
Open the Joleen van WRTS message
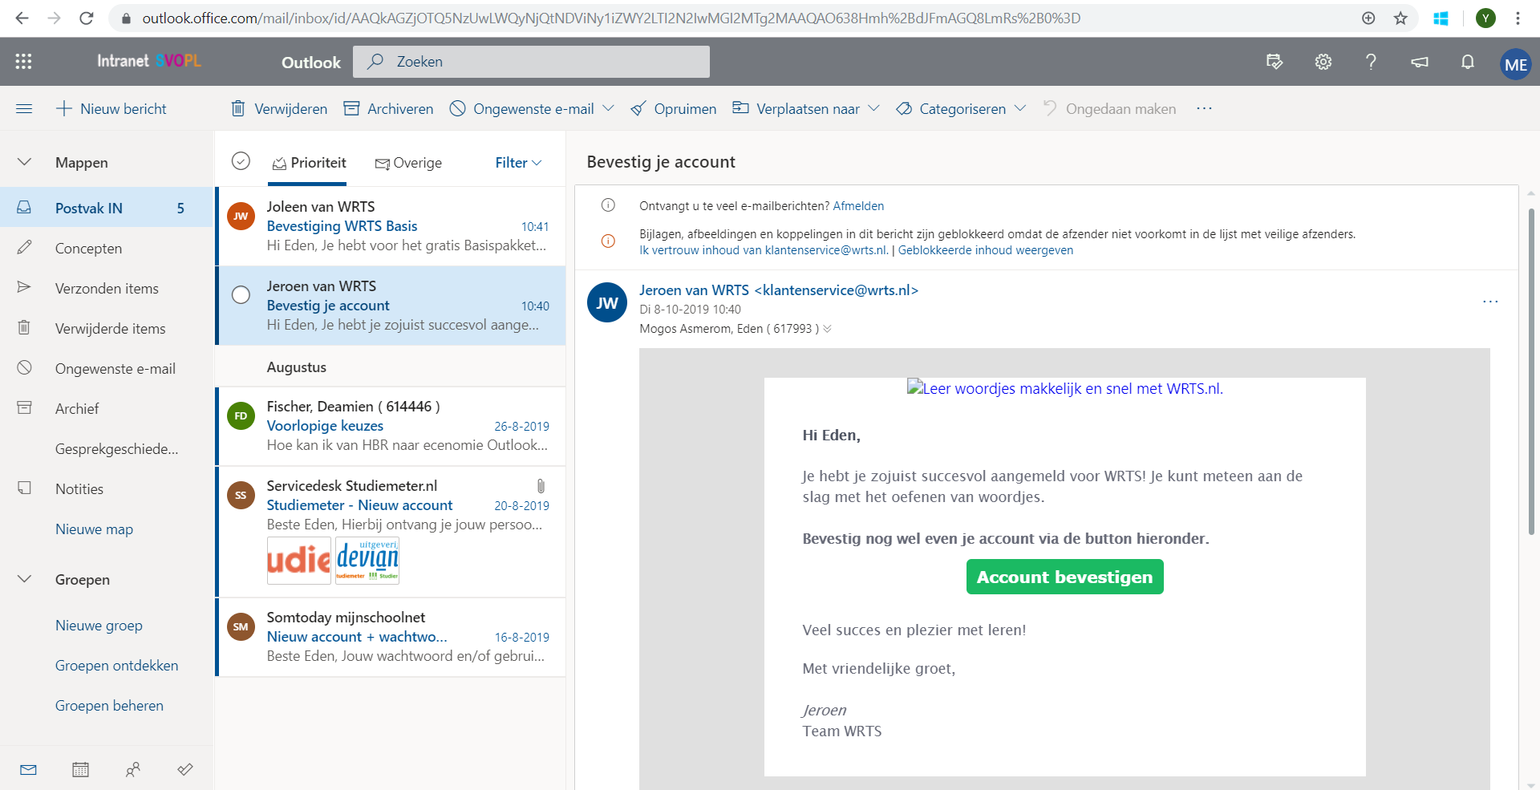tap(391, 226)
